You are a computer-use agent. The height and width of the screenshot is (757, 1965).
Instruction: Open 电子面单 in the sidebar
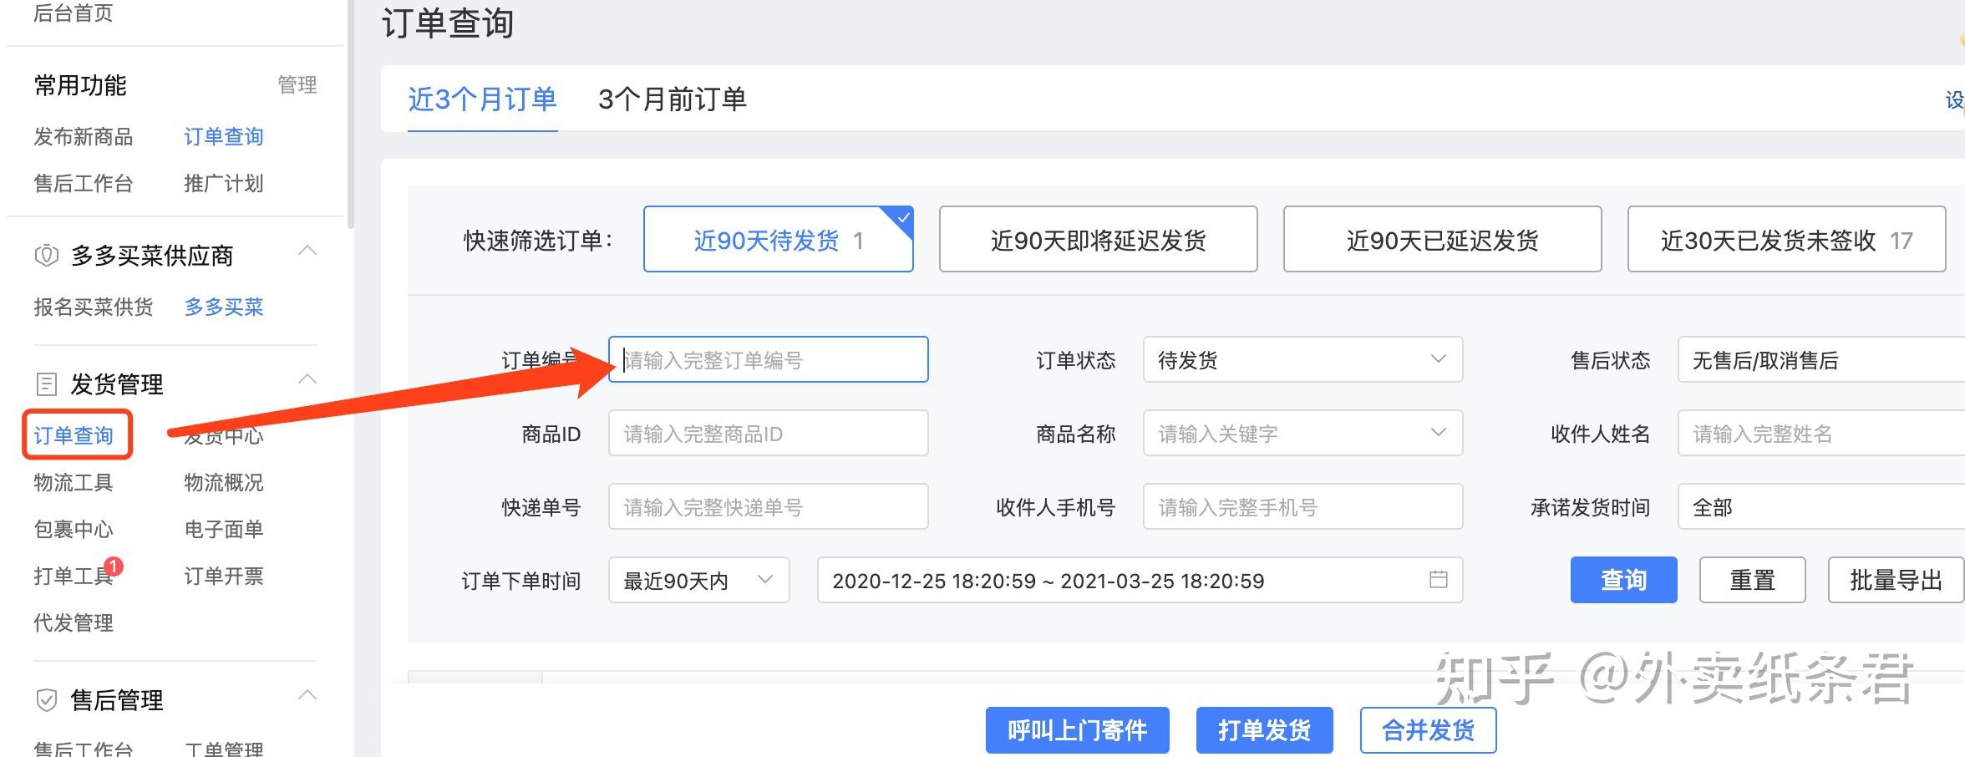224,529
